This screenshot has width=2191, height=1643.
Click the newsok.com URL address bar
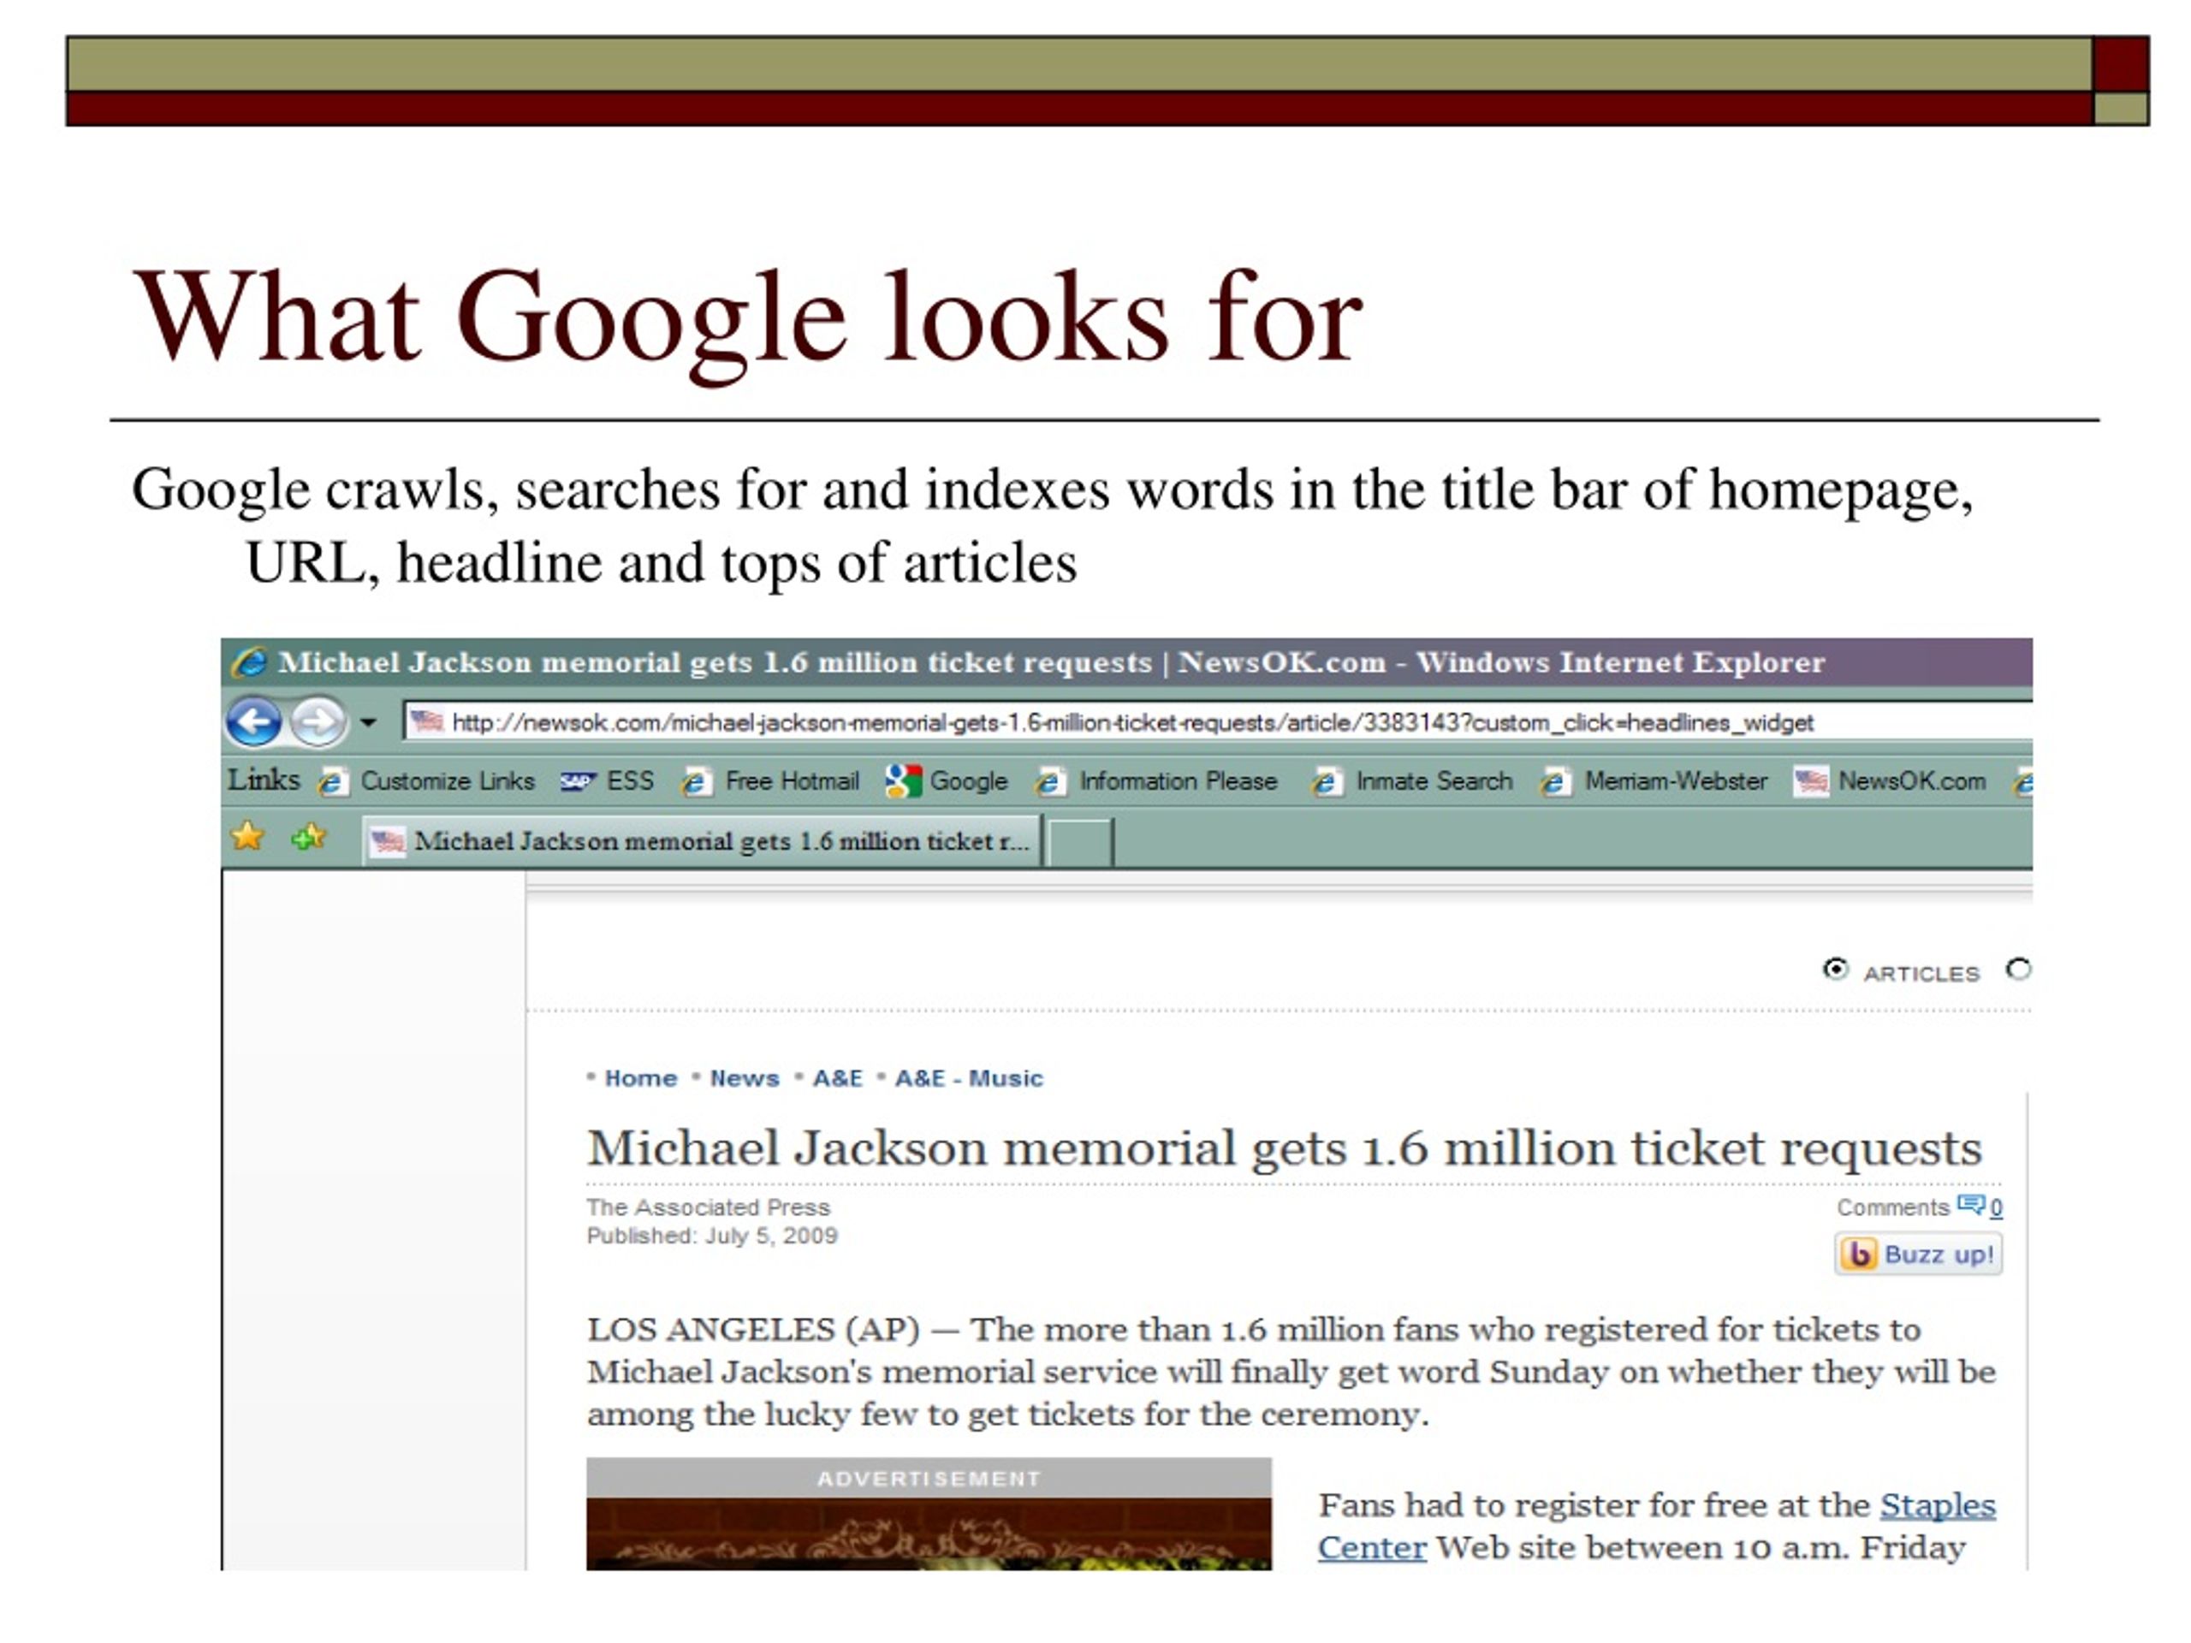point(1217,722)
